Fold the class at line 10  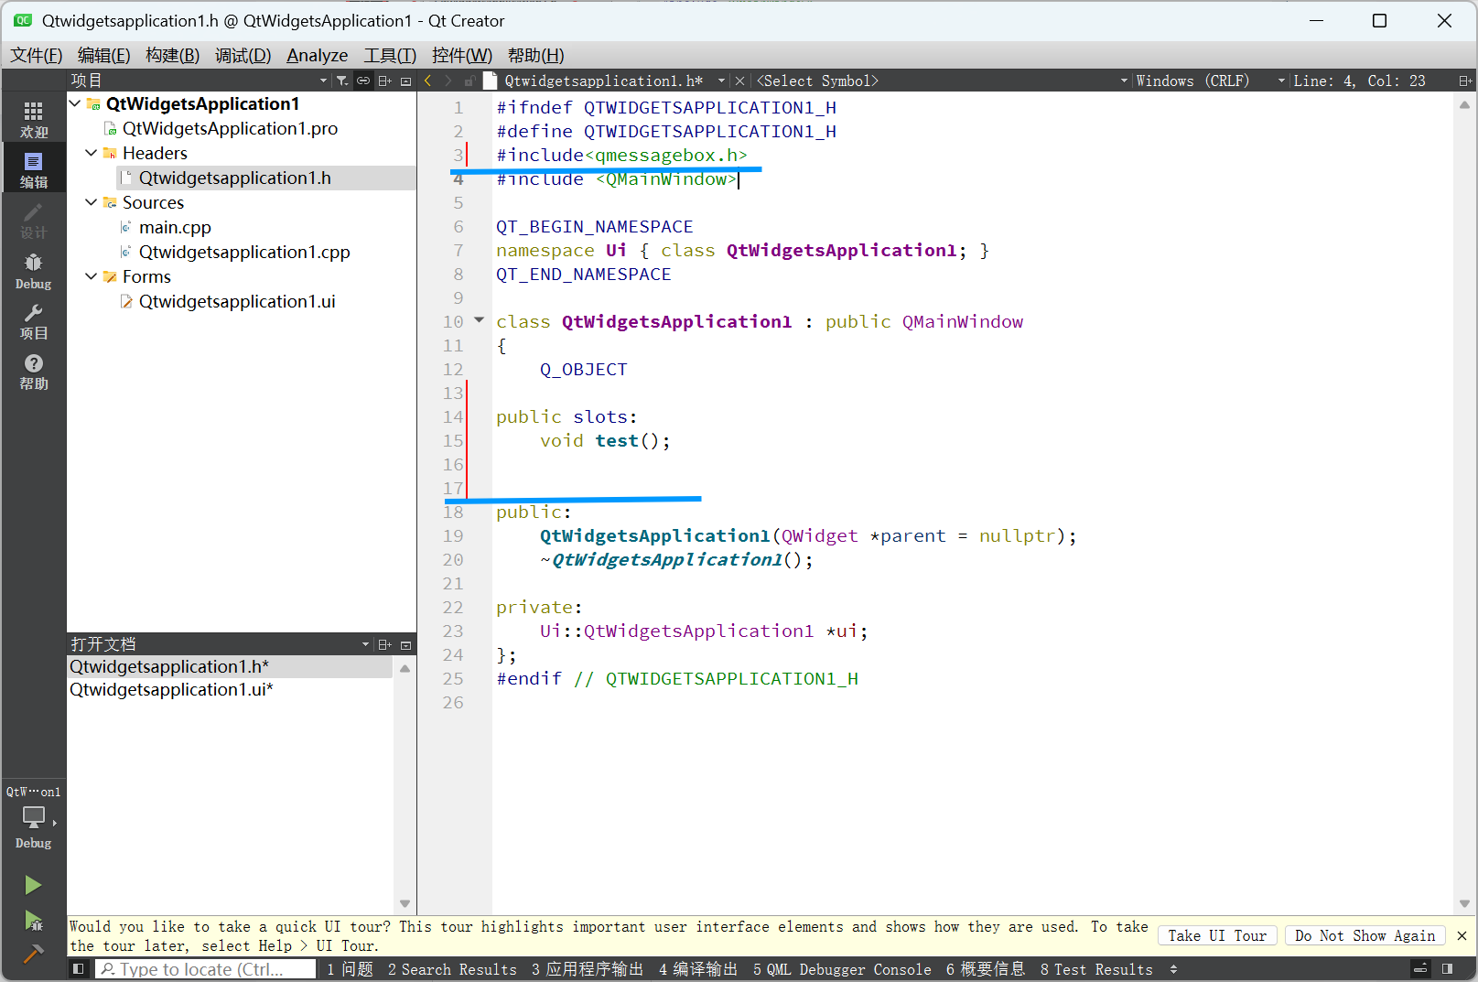(x=479, y=320)
